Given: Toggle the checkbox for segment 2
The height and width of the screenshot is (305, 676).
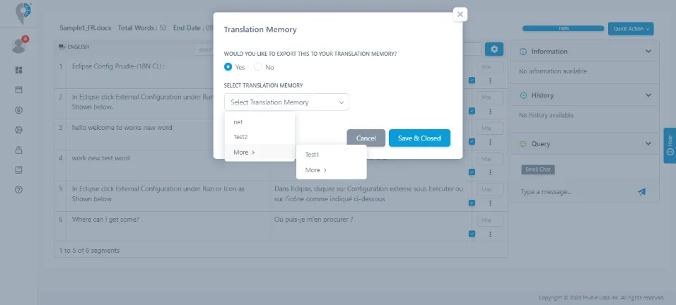Looking at the screenshot, I should pyautogui.click(x=472, y=111).
